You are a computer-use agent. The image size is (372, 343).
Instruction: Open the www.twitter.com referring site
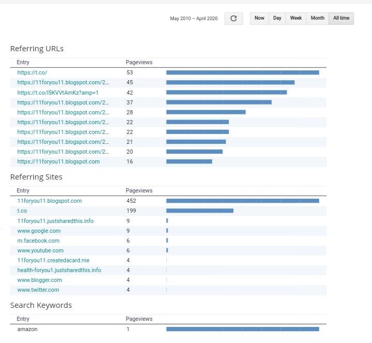click(38, 290)
